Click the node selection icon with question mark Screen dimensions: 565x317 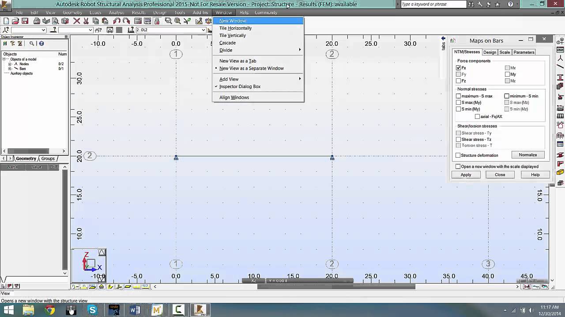6,30
